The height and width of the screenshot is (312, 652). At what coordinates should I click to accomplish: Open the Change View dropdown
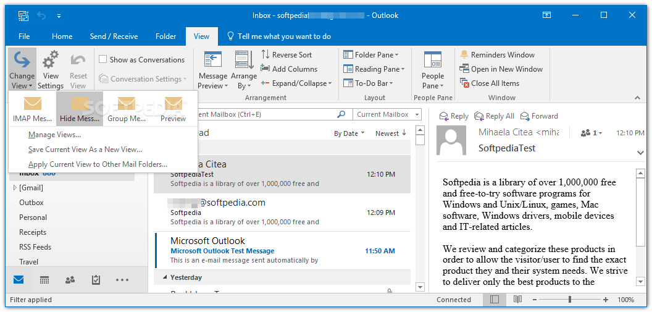tap(22, 69)
